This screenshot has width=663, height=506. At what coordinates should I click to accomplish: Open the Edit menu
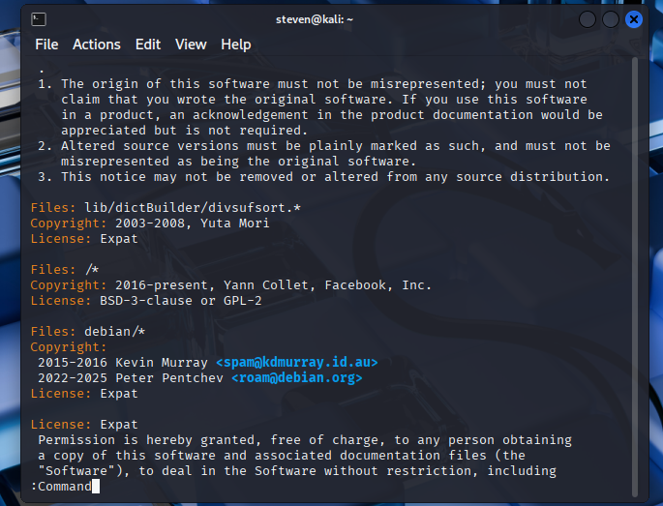148,45
